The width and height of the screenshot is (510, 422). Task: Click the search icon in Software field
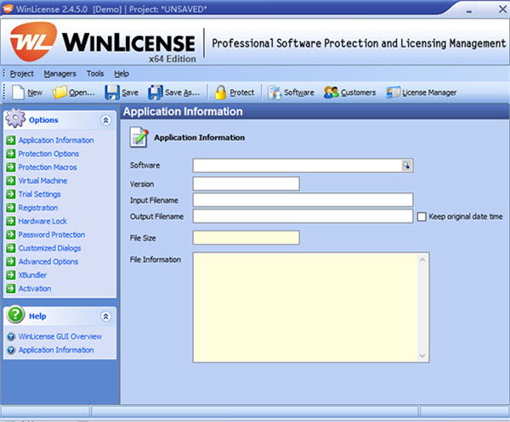coord(406,166)
